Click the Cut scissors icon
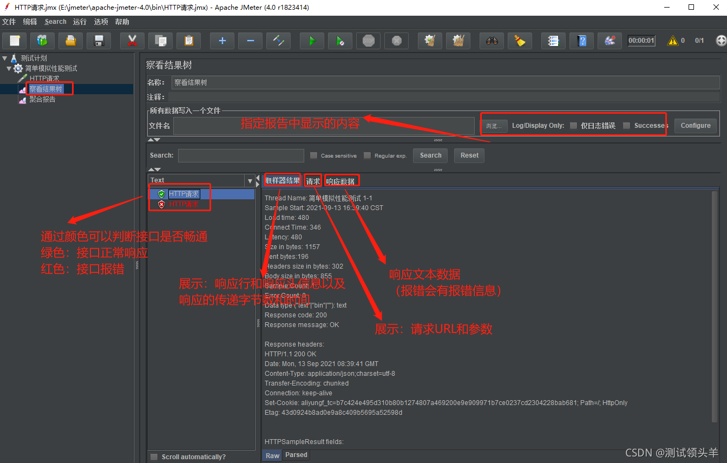This screenshot has height=463, width=727. [x=132, y=41]
